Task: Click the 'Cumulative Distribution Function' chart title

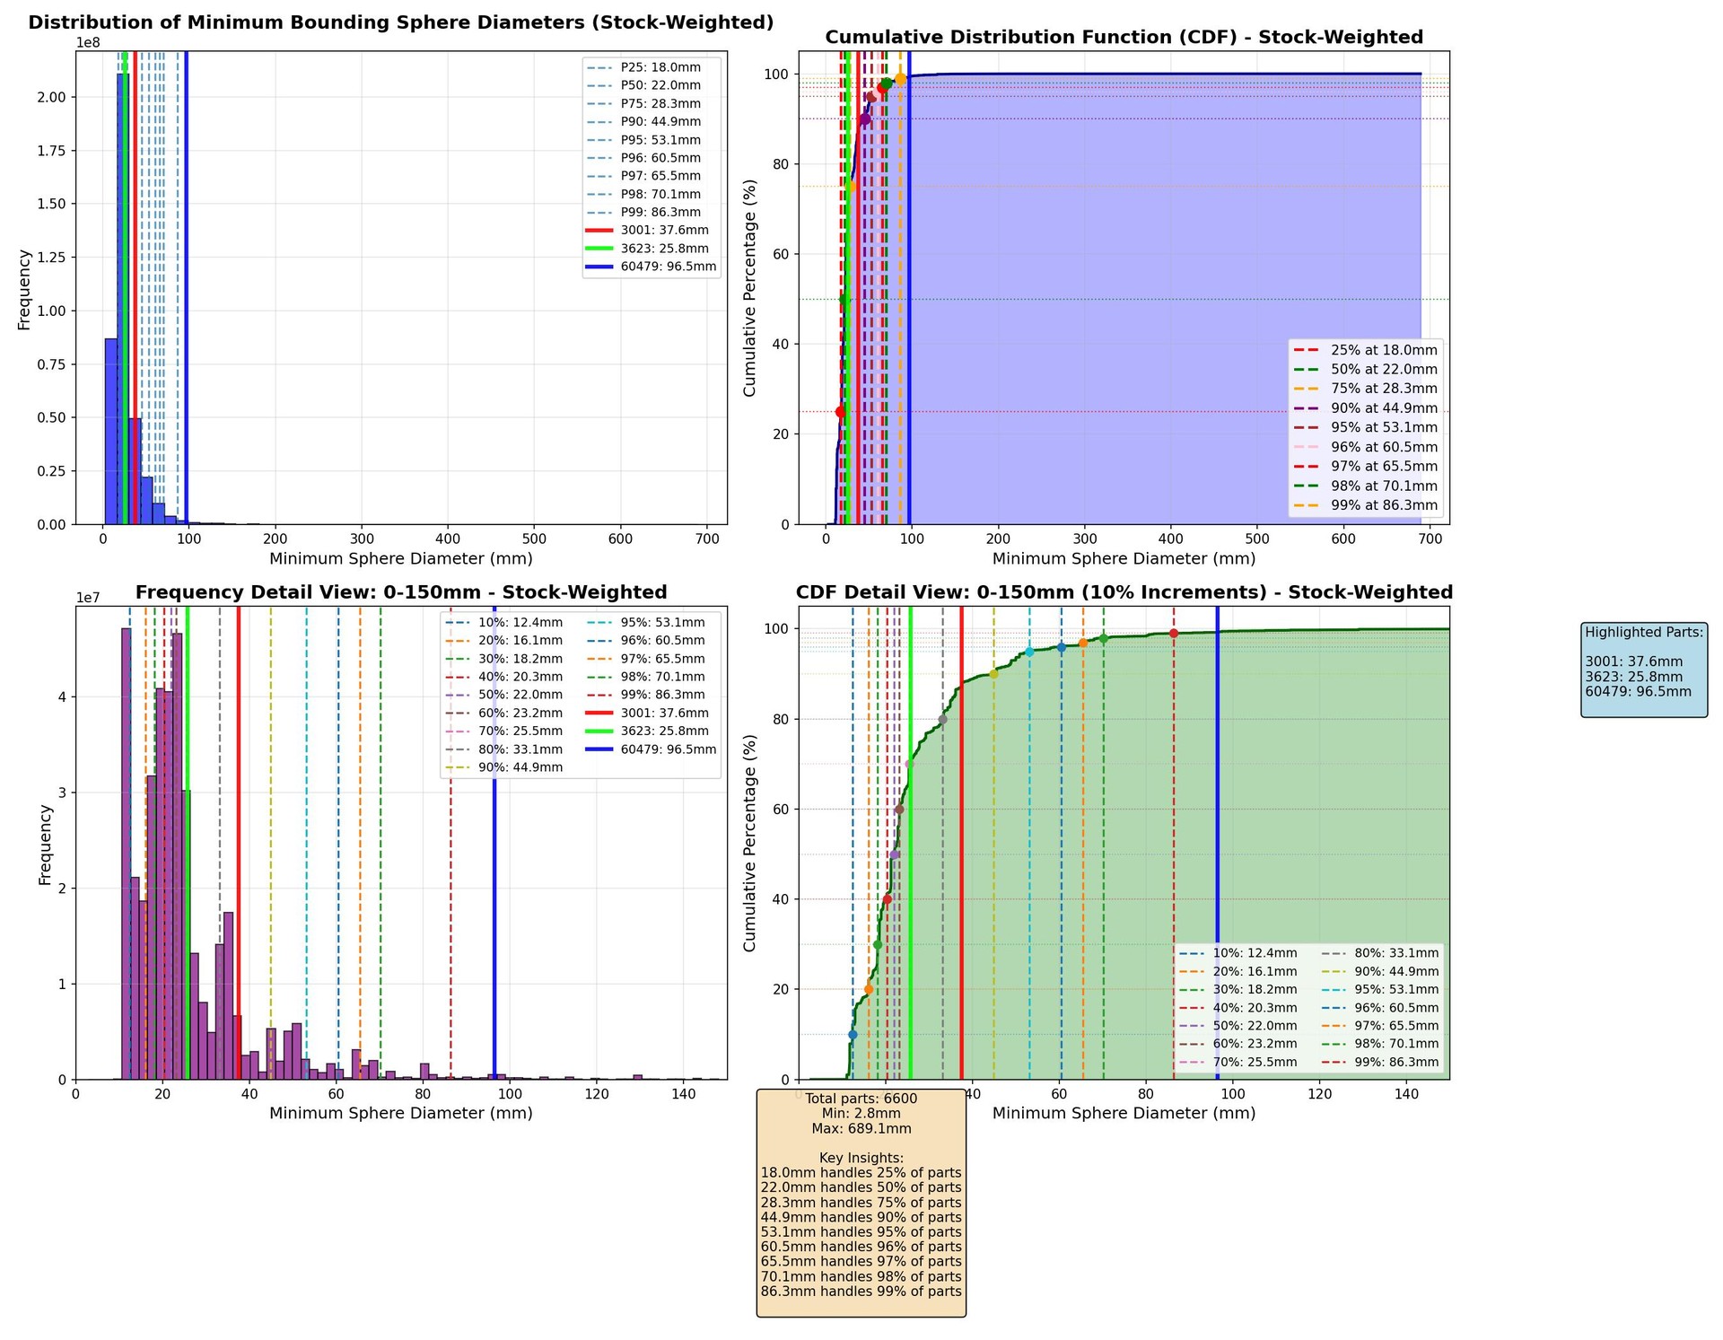Action: coord(1124,38)
